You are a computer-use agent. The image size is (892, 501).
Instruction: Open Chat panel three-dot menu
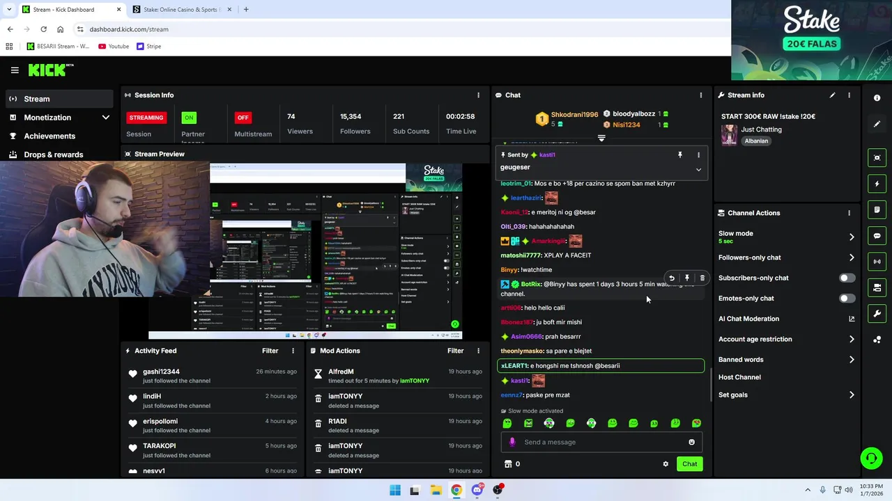point(701,95)
